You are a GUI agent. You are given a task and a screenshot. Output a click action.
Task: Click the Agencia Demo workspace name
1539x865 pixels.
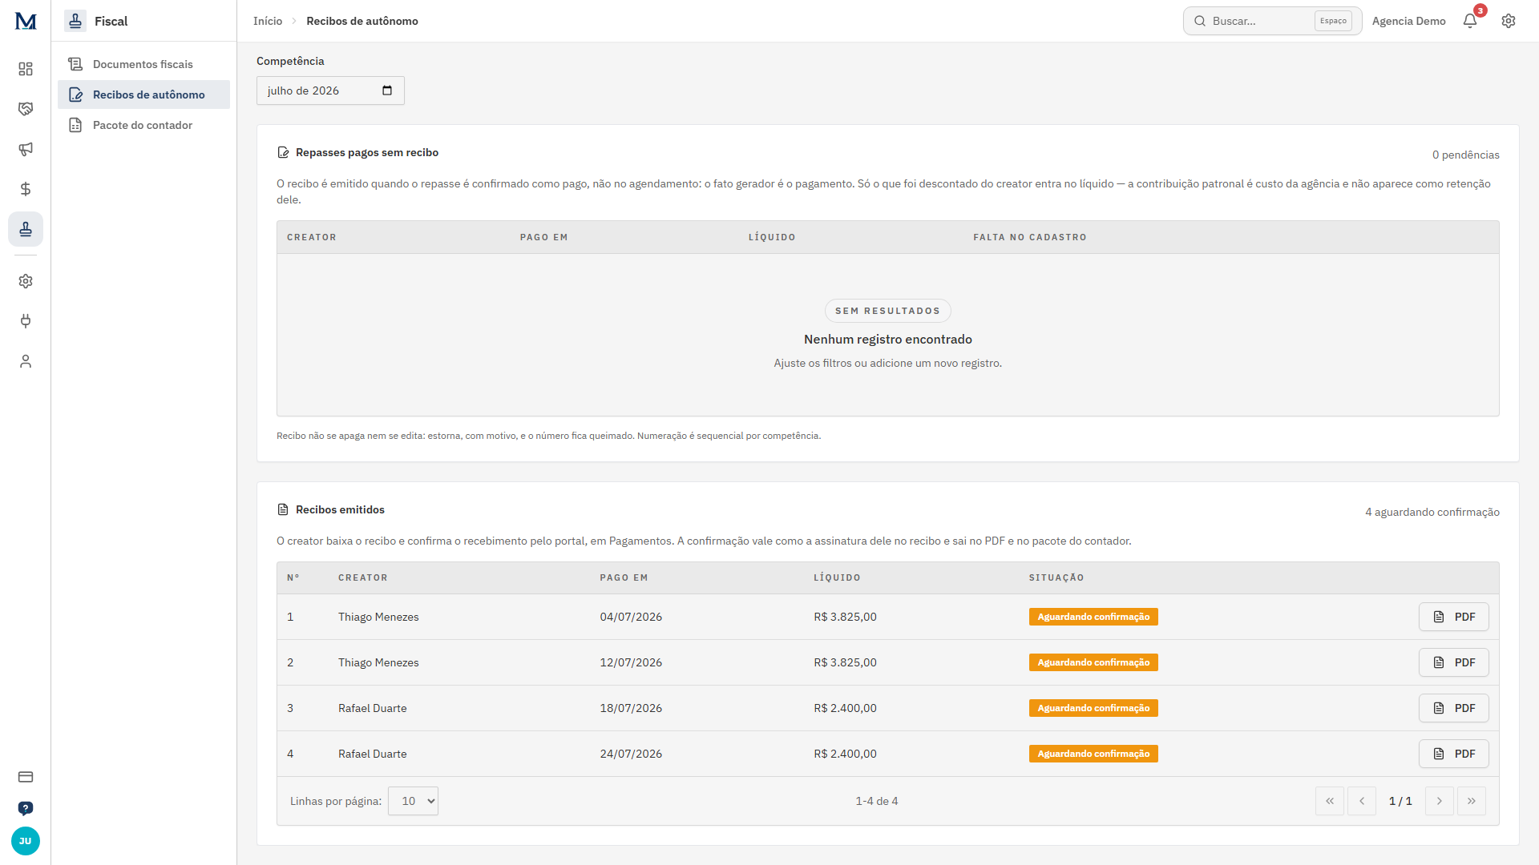pos(1408,21)
